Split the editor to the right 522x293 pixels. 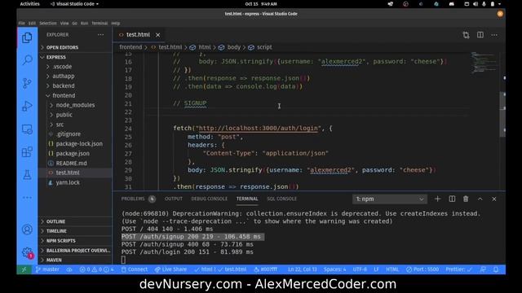pos(480,35)
